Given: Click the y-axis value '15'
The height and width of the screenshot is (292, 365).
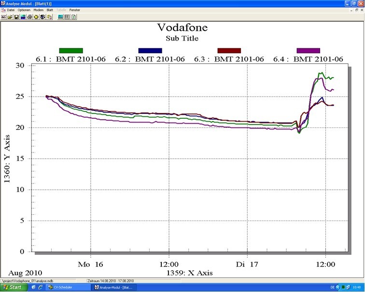Looking at the screenshot, I should [x=20, y=158].
